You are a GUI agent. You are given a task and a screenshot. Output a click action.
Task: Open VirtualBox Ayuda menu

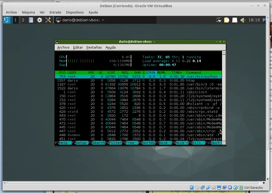pos(93,12)
